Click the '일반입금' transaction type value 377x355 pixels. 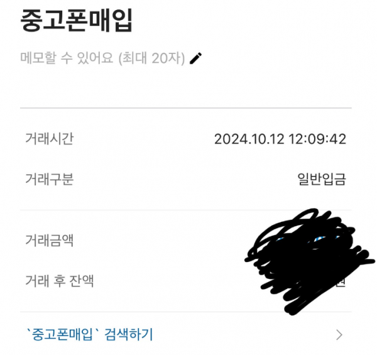pos(322,179)
